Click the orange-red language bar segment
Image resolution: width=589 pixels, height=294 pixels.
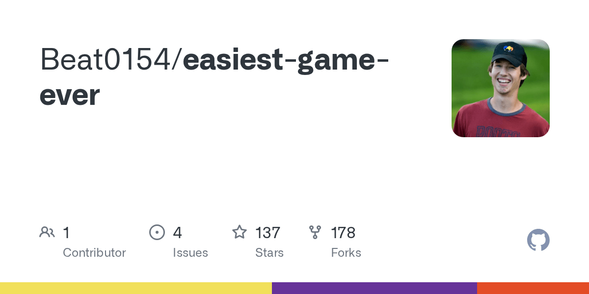point(533,288)
